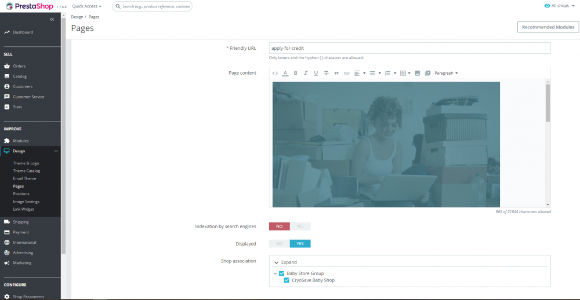Set Indexation by search engines to YES
This screenshot has width=580, height=300.
click(x=300, y=226)
